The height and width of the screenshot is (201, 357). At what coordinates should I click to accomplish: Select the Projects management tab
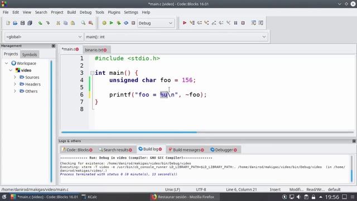(11, 54)
